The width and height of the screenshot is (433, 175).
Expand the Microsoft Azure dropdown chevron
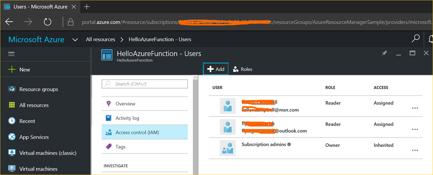coord(75,40)
